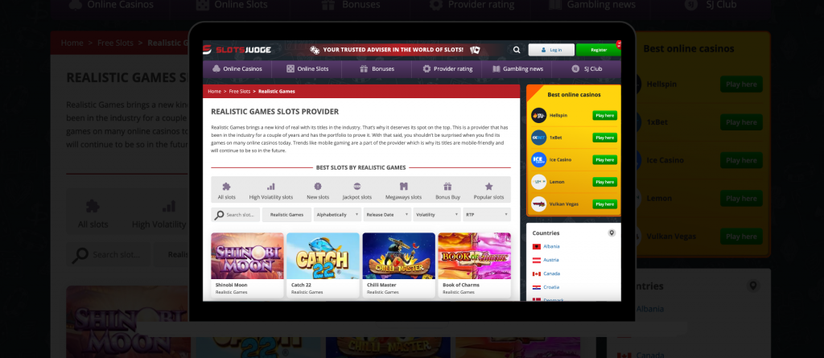Open Online Casinos menu on laptop screen
Screen dimensions: 824x358
click(x=237, y=69)
